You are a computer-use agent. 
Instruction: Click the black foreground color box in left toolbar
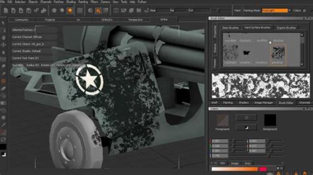(3, 147)
